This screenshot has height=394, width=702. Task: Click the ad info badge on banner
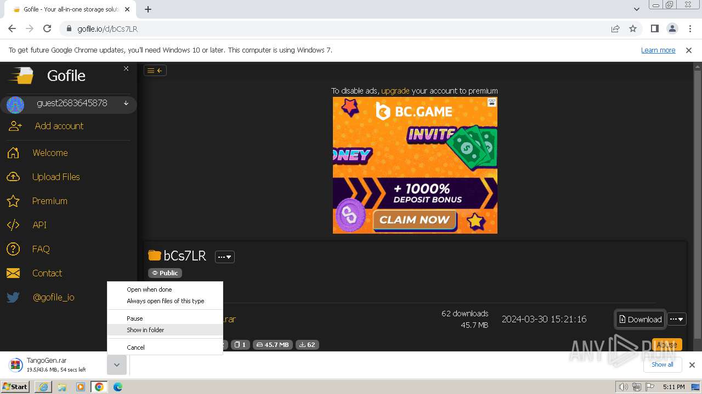[492, 102]
